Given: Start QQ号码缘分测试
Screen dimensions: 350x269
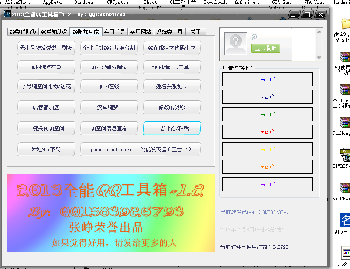Looking at the screenshot, I should click(x=109, y=67).
